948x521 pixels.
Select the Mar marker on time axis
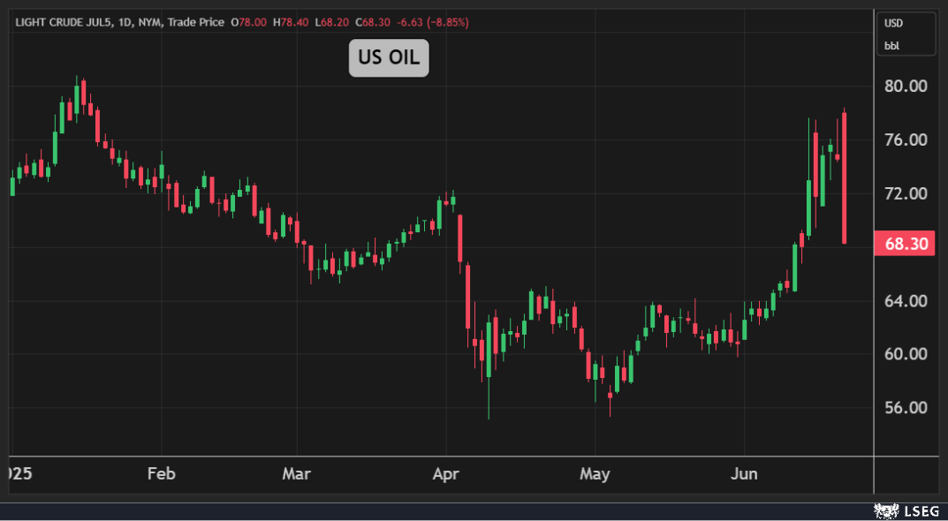(x=296, y=474)
